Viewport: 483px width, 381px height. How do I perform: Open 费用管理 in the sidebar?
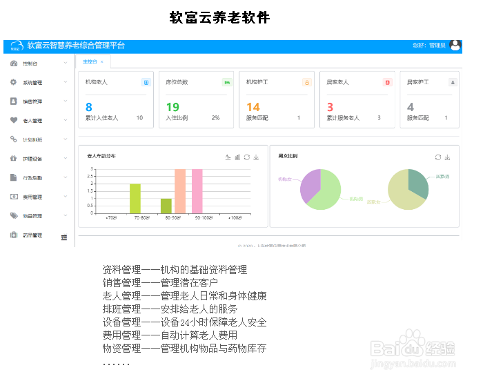(x=32, y=197)
